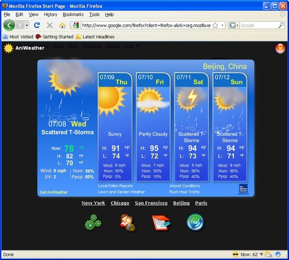Click the loading throbber icon
Image resolution: width=289 pixels, height=260 pixels.
pyautogui.click(x=282, y=14)
